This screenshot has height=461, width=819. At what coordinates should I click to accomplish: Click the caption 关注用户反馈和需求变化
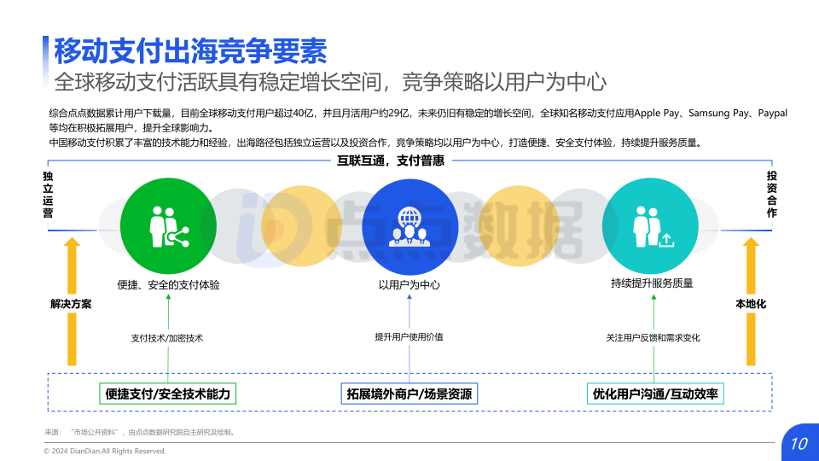(653, 338)
